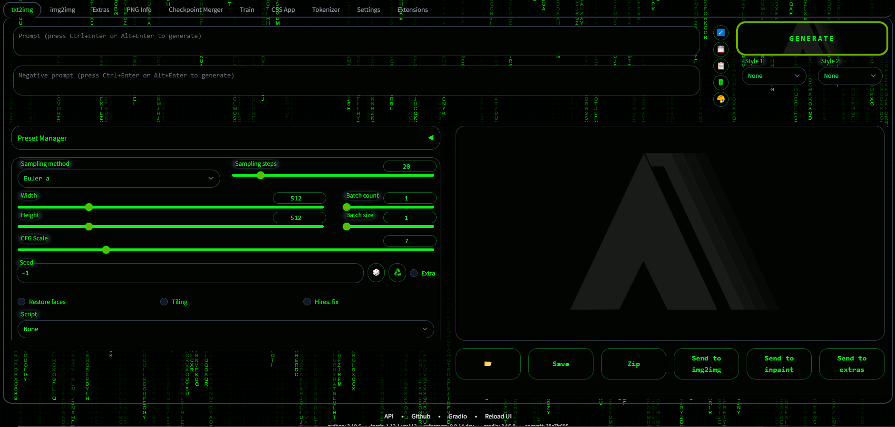The image size is (895, 427).
Task: Open the Train tab
Action: point(247,9)
